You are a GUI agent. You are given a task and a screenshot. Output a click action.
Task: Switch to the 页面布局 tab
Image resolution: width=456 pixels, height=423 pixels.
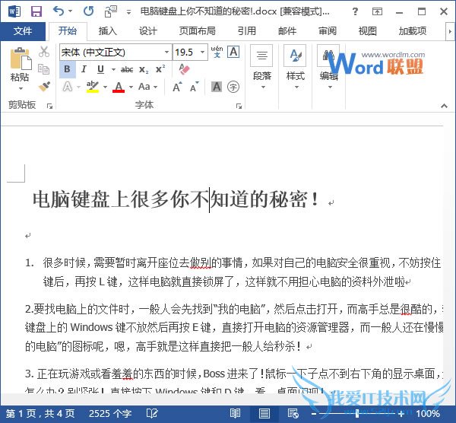tap(197, 31)
